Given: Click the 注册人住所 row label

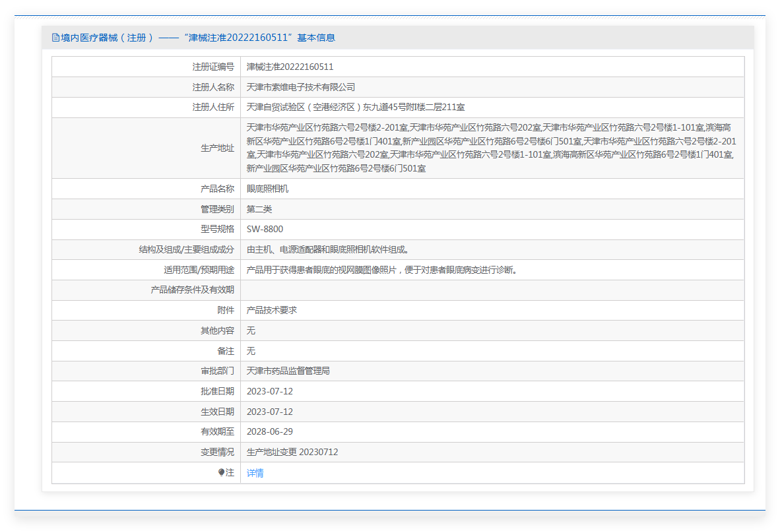Looking at the screenshot, I should coord(213,107).
